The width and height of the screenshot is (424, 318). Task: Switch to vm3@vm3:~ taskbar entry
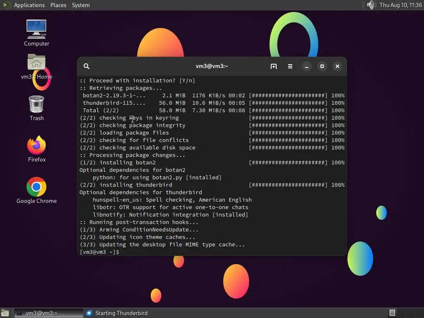(x=49, y=313)
